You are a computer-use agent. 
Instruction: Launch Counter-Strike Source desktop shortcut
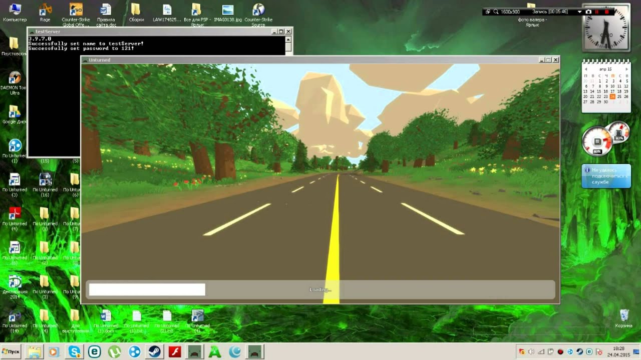pyautogui.click(x=258, y=14)
